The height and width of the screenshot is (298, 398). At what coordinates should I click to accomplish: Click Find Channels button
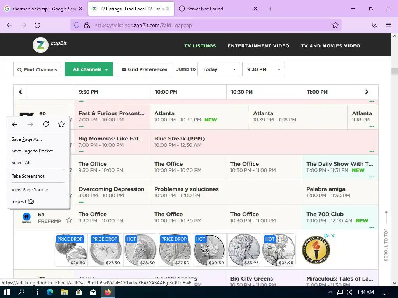pyautogui.click(x=37, y=69)
